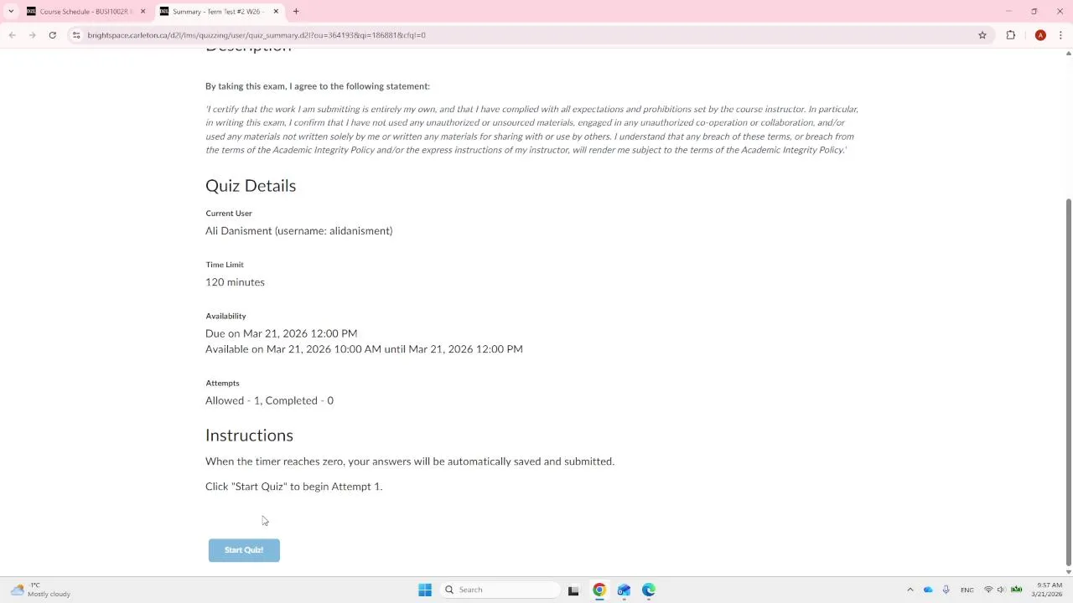Click the 'Time Limit' label
1073x603 pixels.
[x=225, y=265]
